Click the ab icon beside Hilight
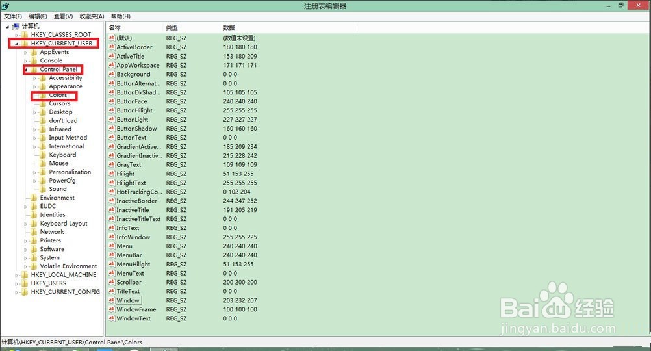This screenshot has width=651, height=351. (112, 174)
